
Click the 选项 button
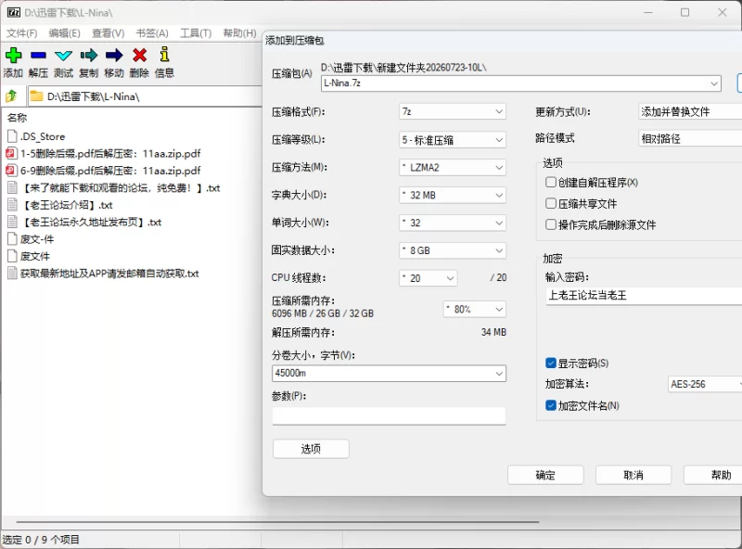click(x=311, y=449)
